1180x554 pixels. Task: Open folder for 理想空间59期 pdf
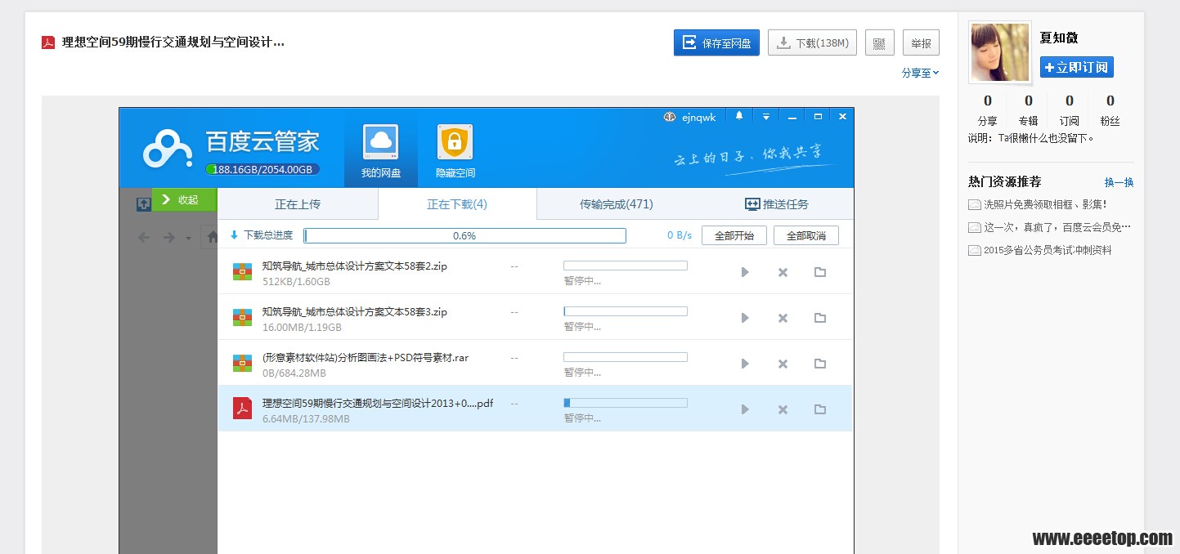point(820,409)
